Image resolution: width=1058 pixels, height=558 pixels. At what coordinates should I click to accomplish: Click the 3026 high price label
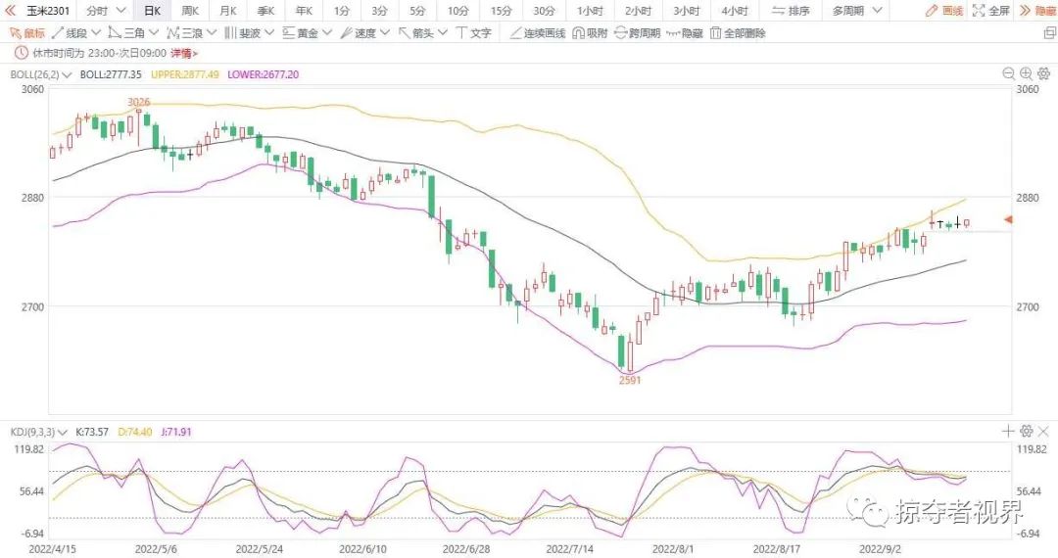coord(138,102)
